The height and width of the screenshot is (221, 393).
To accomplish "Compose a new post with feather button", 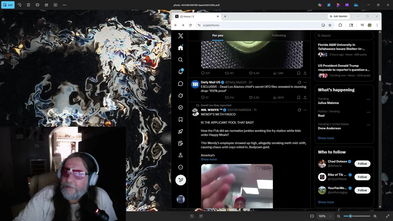I will point(181,180).
